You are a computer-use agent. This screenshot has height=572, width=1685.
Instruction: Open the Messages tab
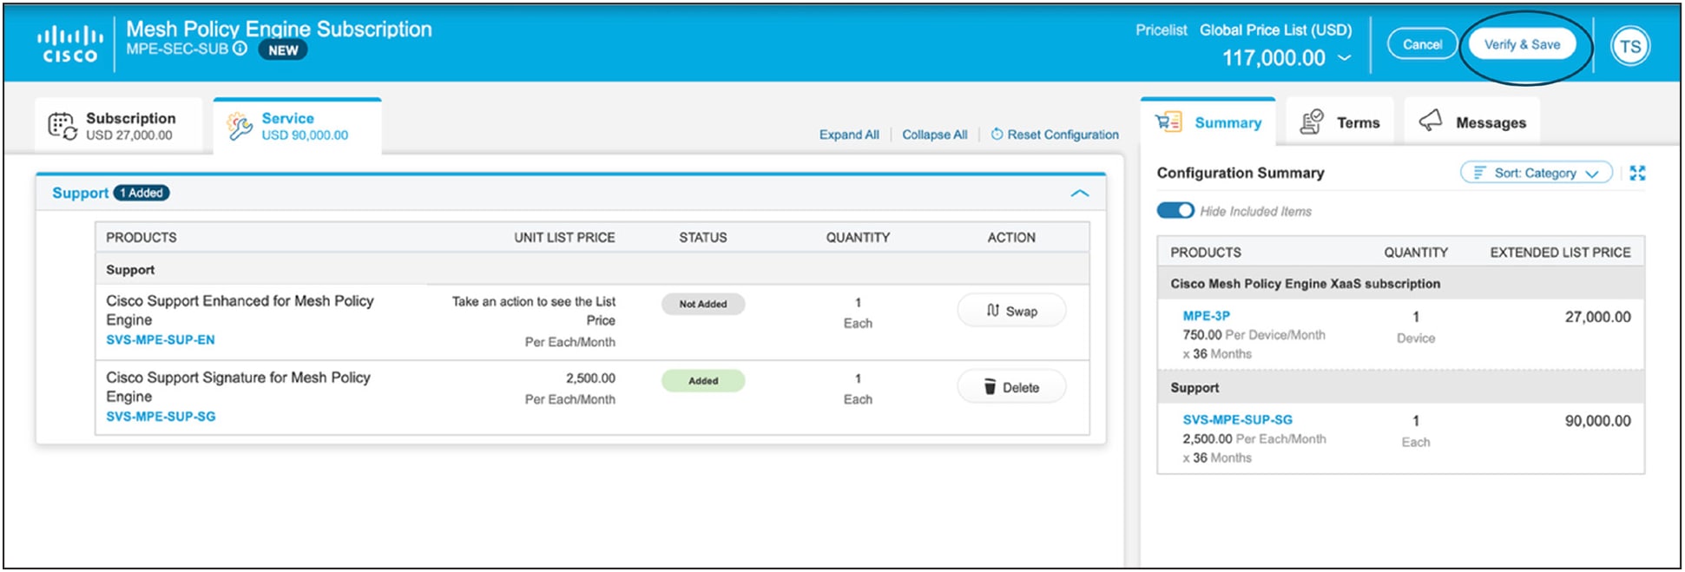1471,122
